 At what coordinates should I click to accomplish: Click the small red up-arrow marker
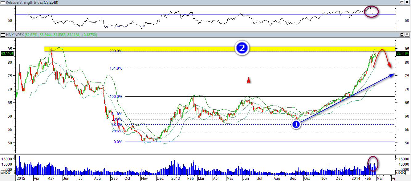(249, 80)
